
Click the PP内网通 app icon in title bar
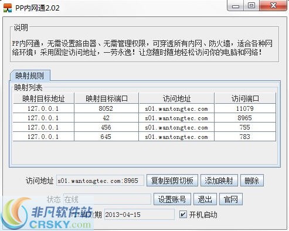tap(8, 8)
